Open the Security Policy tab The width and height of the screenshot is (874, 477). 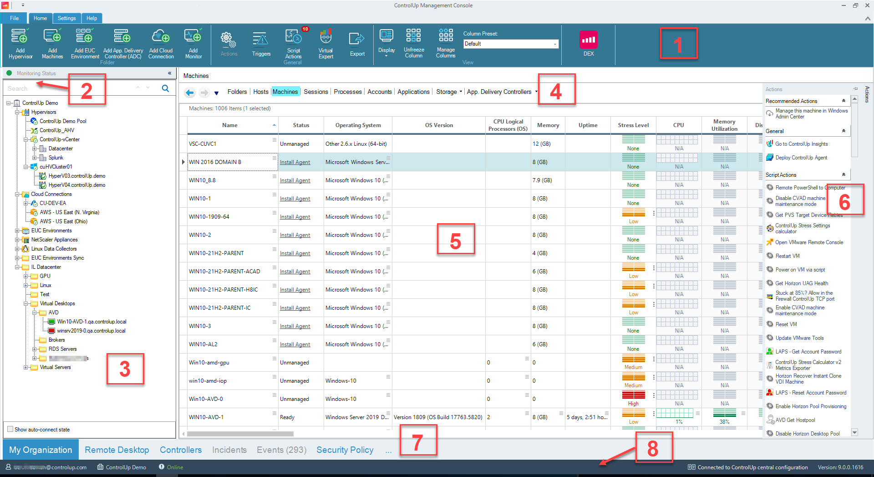coord(345,450)
